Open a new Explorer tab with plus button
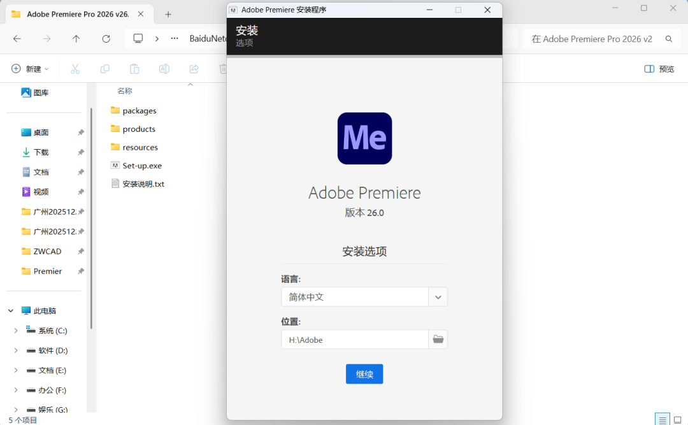The height and width of the screenshot is (425, 688). tap(168, 14)
